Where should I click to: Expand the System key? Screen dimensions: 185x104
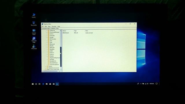pyautogui.click(x=46, y=66)
